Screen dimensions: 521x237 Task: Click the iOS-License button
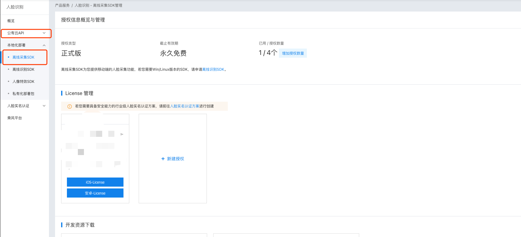[95, 182]
